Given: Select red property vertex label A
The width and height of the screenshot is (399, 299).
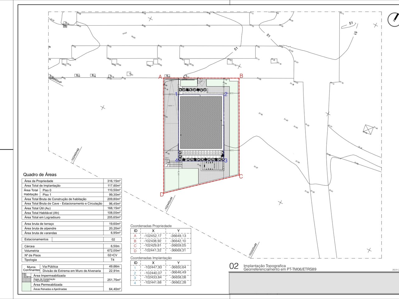Looking at the screenshot, I should pos(160,77).
